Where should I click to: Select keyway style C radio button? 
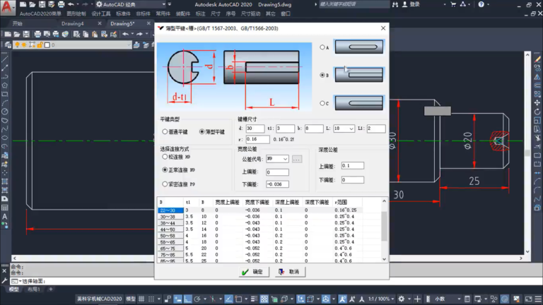(x=322, y=103)
